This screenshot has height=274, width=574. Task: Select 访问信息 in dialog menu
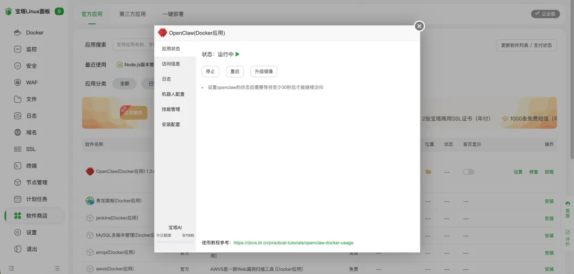click(175, 64)
